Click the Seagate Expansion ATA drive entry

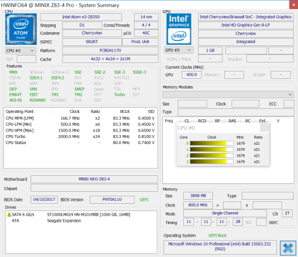[81, 221]
